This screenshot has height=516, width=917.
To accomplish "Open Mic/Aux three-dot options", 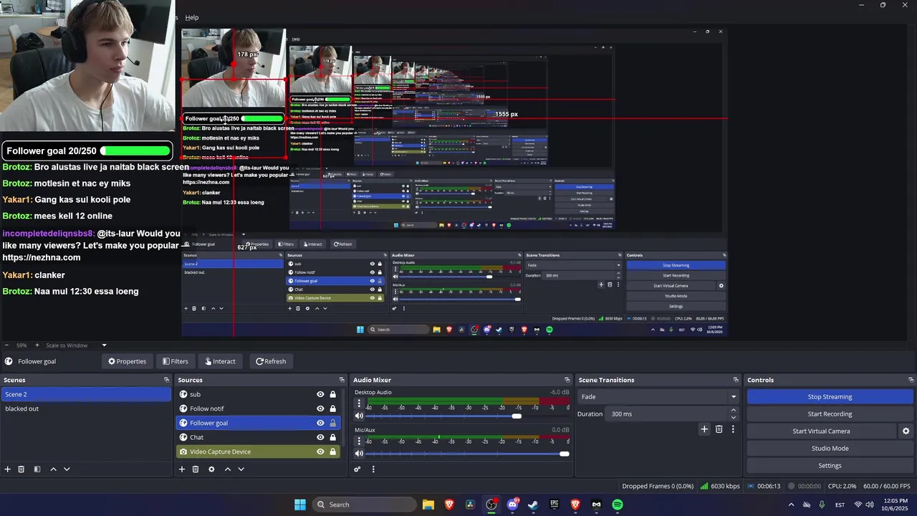I will tap(359, 441).
